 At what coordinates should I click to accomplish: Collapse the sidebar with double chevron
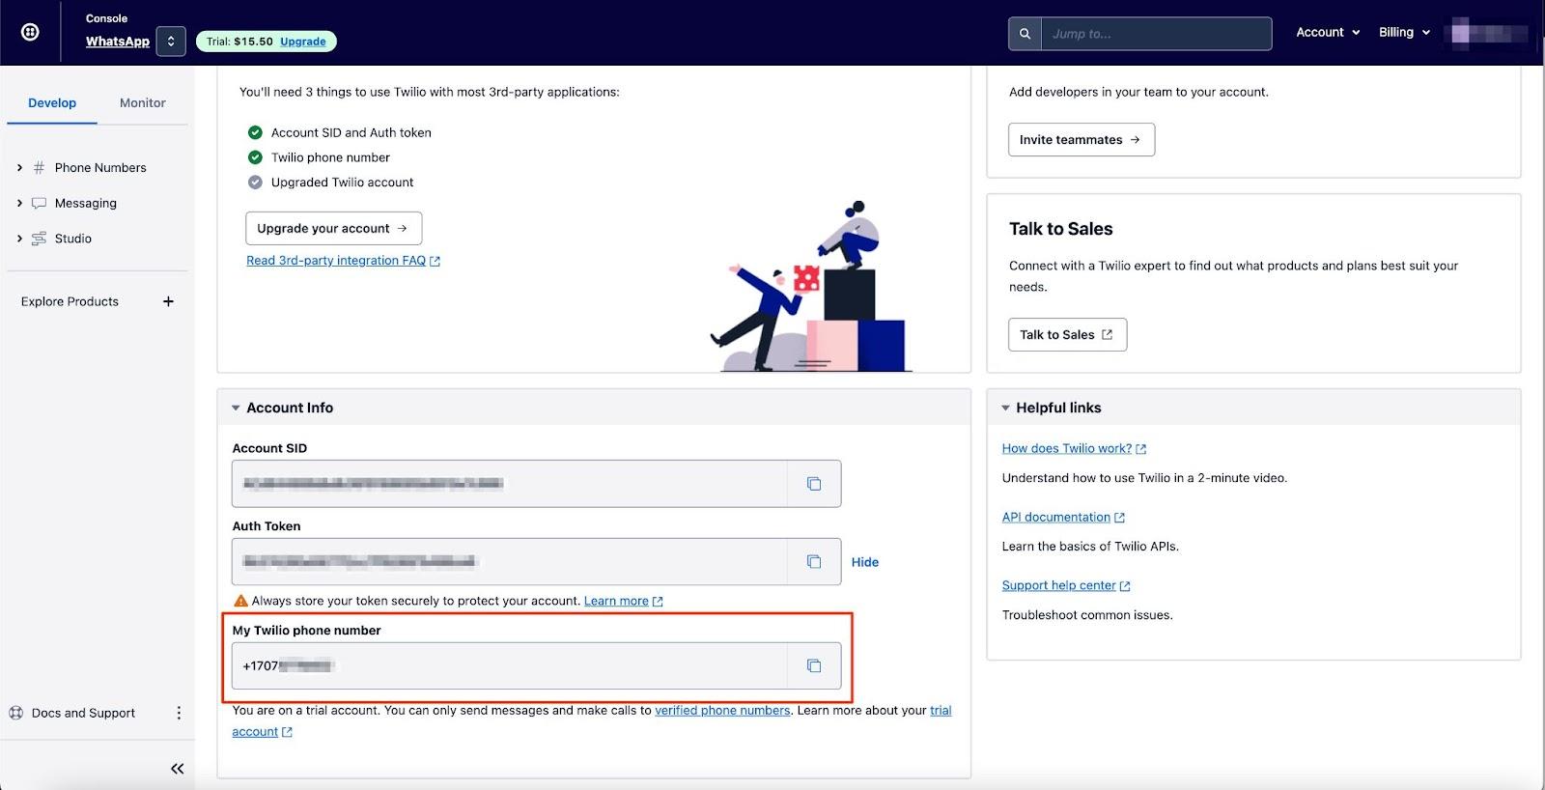click(x=177, y=769)
